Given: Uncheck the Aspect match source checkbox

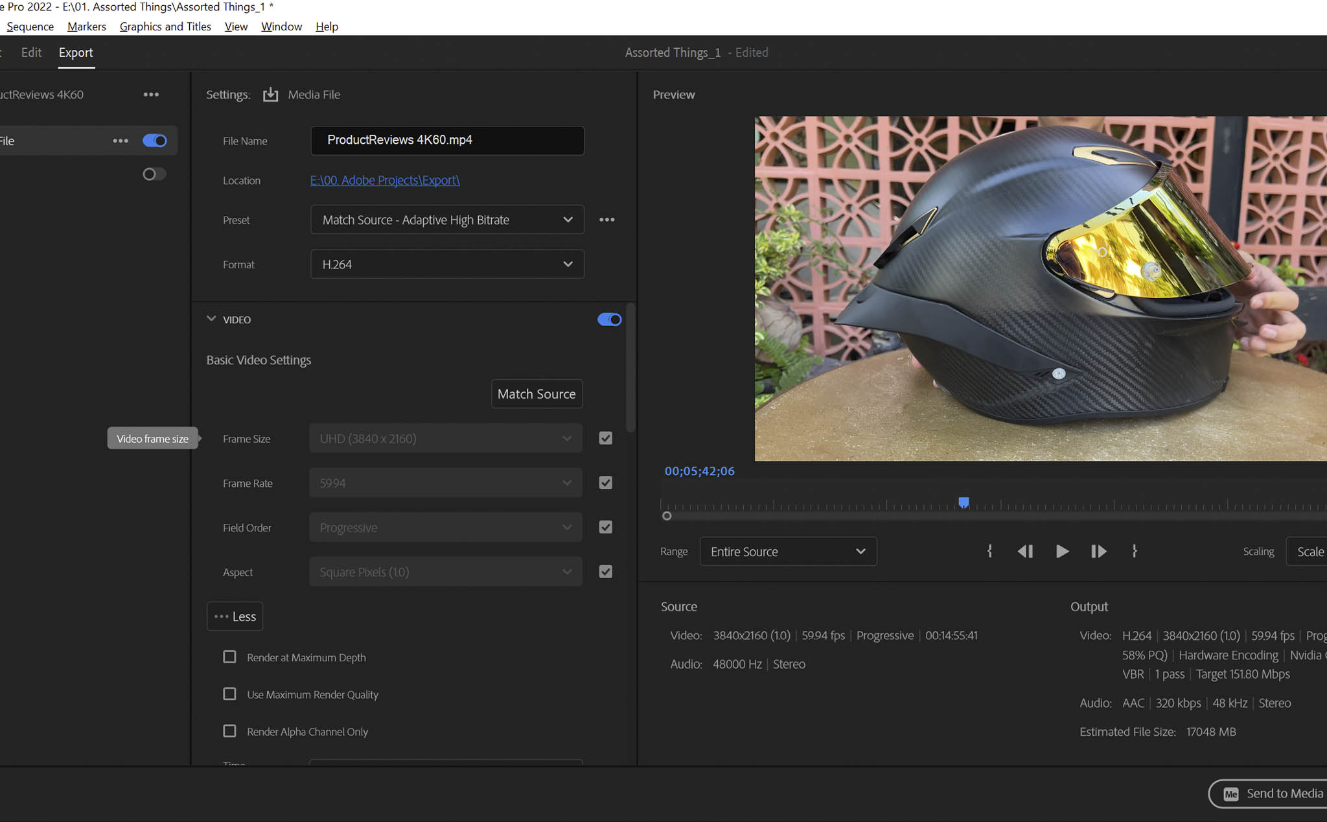Looking at the screenshot, I should tap(606, 572).
